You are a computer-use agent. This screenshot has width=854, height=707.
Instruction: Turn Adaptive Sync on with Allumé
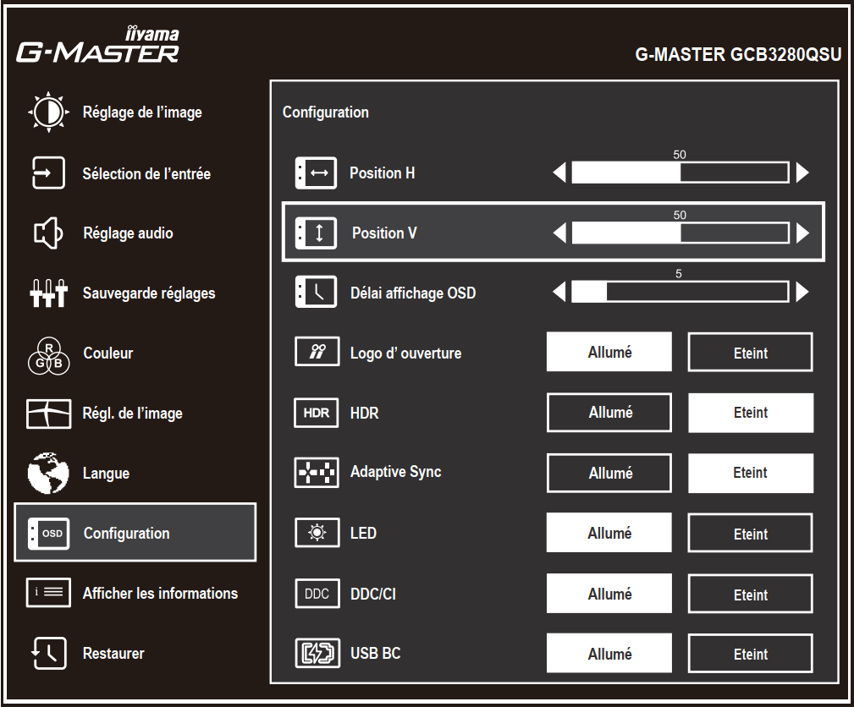click(609, 474)
